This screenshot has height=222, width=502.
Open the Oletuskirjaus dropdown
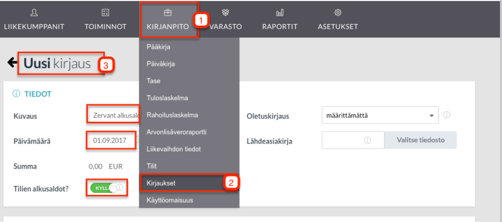pos(380,115)
